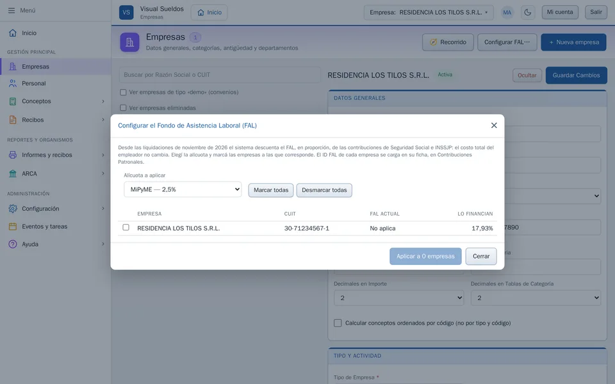Close the FAL dialog with X
The image size is (615, 384).
coord(494,125)
